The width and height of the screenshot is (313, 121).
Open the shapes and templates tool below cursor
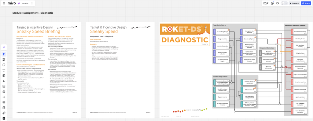click(4, 59)
